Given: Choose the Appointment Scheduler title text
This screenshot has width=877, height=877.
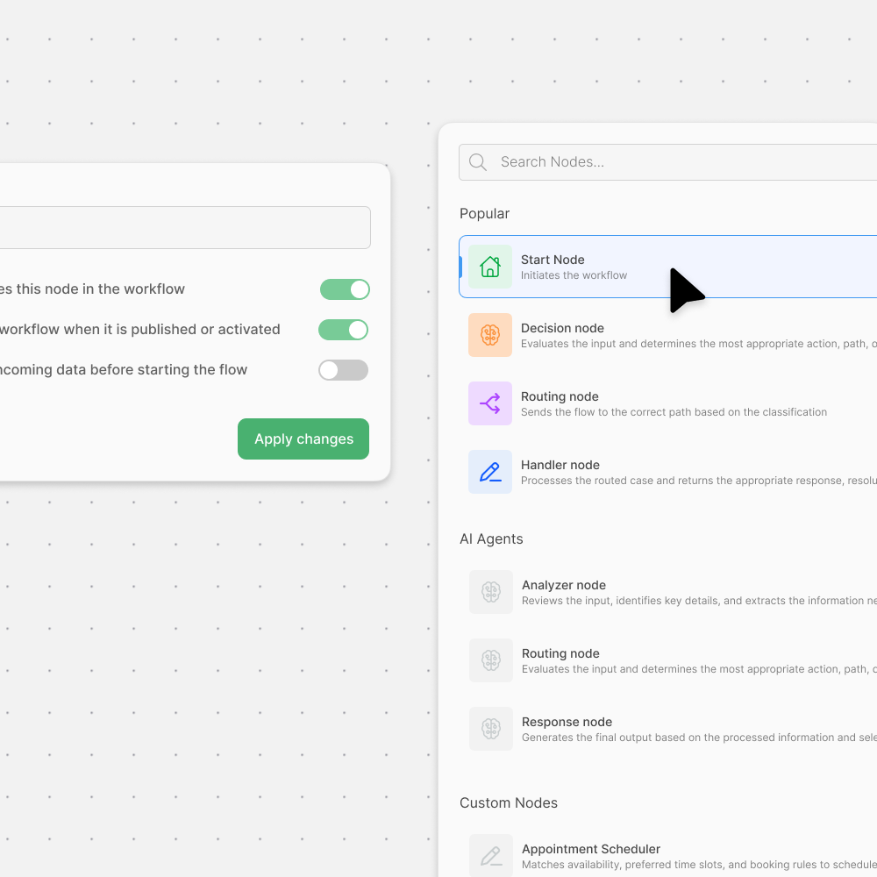Looking at the screenshot, I should pos(591,849).
